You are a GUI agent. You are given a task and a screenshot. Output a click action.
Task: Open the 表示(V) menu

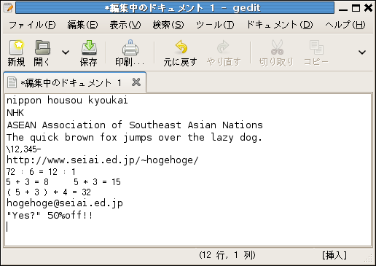(x=125, y=25)
